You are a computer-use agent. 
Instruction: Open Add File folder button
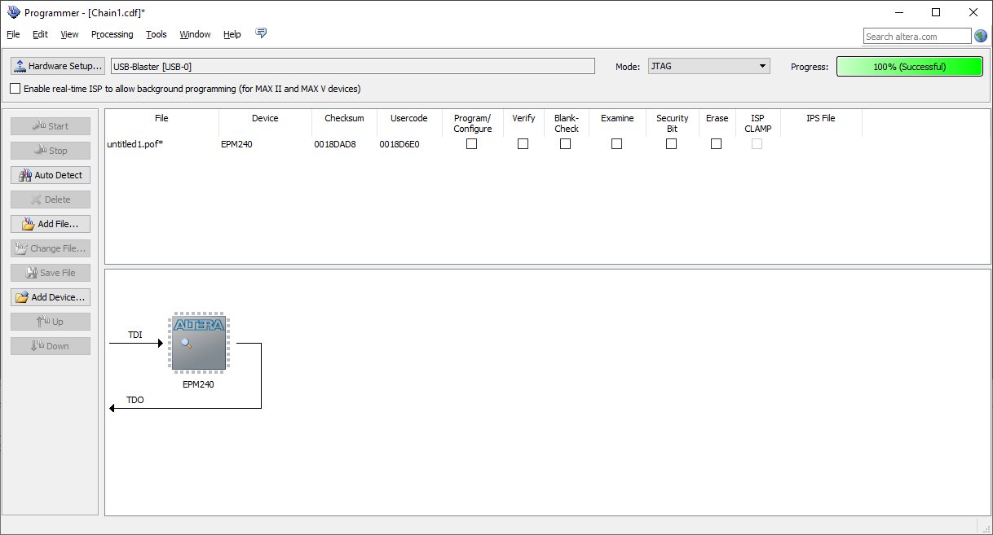(51, 224)
